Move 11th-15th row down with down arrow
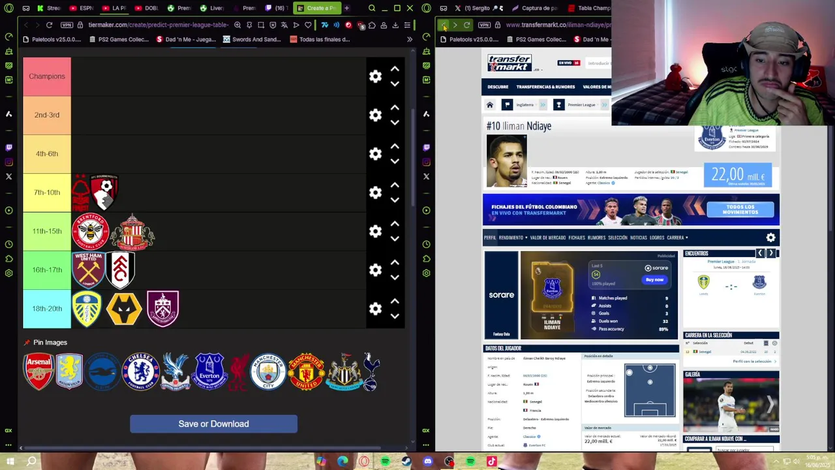835x470 pixels. (x=395, y=239)
